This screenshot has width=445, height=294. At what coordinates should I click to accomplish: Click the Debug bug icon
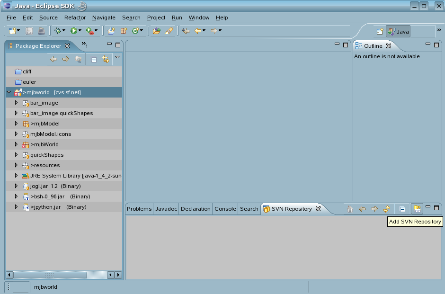pos(58,31)
